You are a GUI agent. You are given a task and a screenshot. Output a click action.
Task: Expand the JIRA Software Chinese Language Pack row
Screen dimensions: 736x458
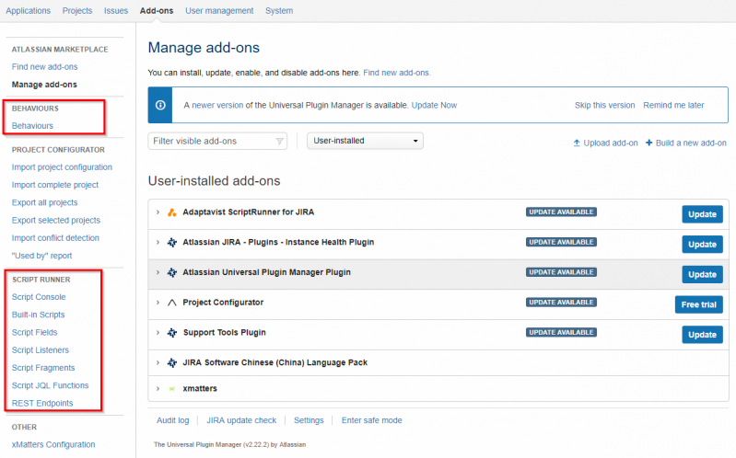click(x=158, y=362)
